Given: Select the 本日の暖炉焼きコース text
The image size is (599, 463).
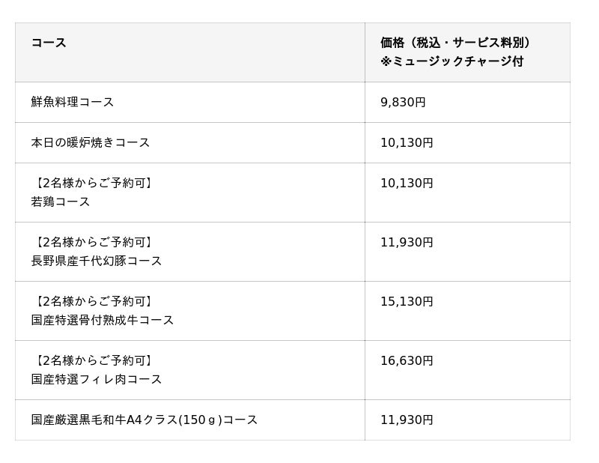Looking at the screenshot, I should (91, 142).
